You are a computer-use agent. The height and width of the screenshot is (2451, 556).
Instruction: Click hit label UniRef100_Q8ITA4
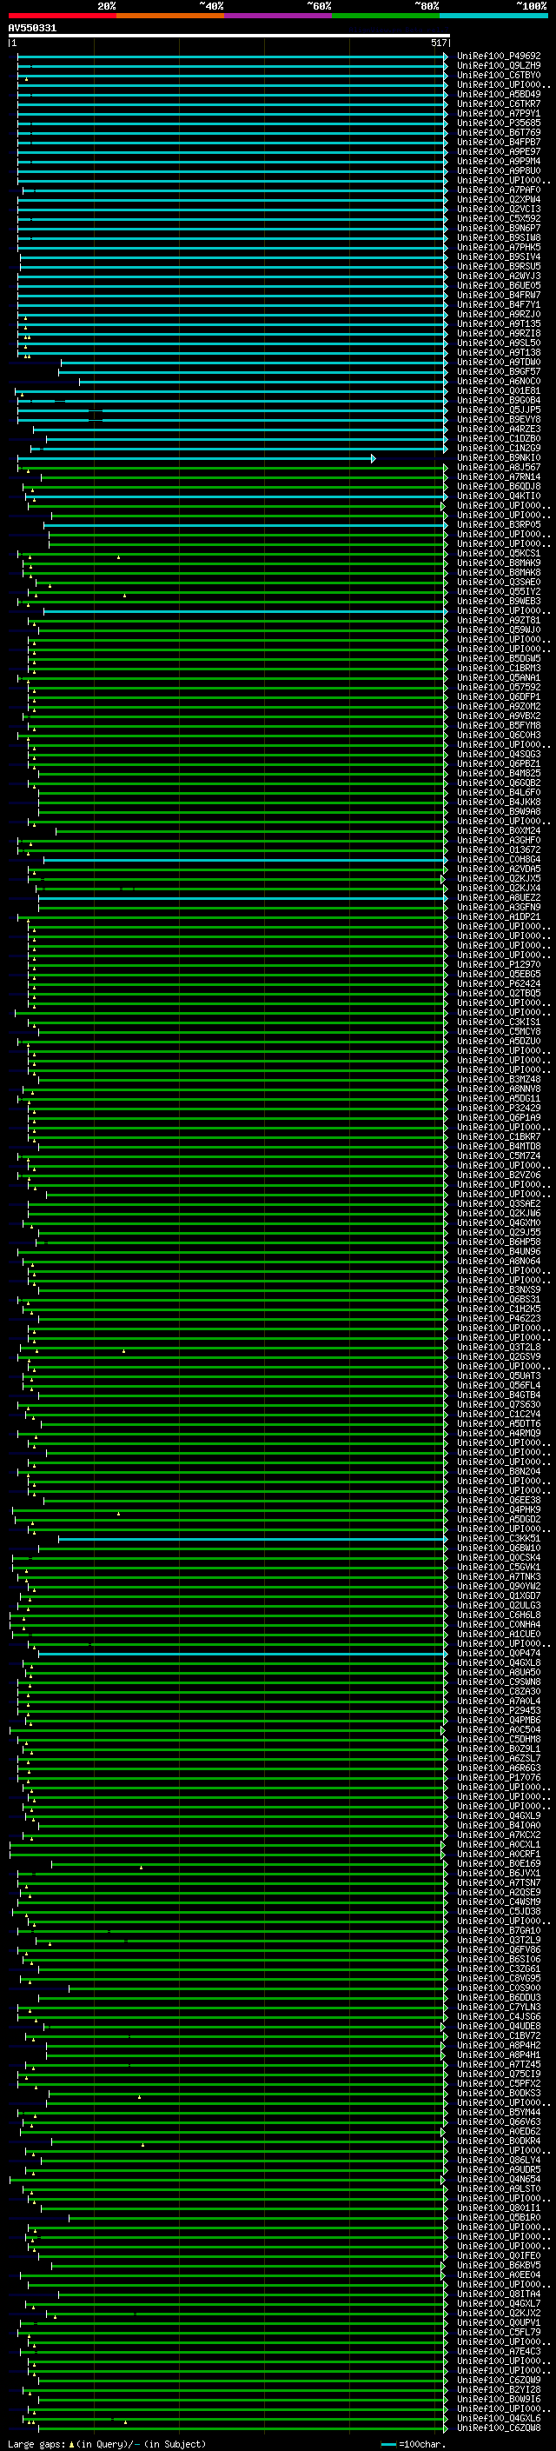[499, 2294]
